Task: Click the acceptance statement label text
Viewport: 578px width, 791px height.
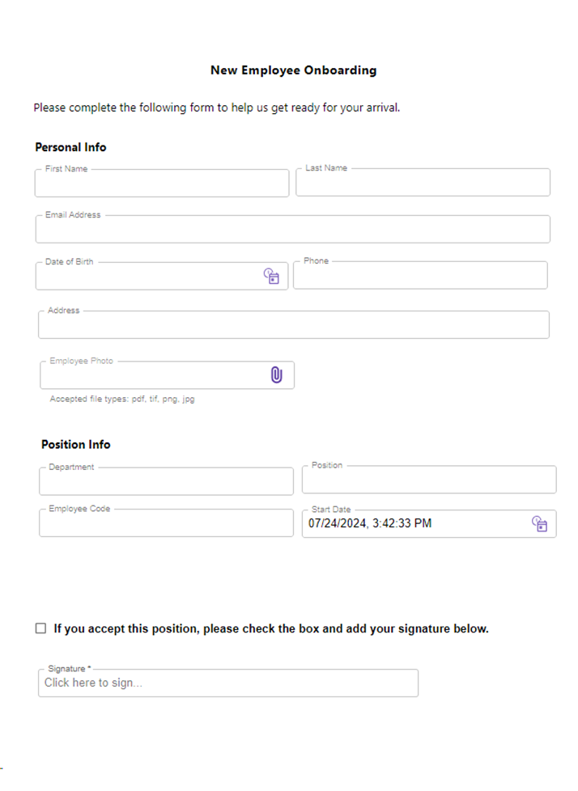Action: pos(271,628)
